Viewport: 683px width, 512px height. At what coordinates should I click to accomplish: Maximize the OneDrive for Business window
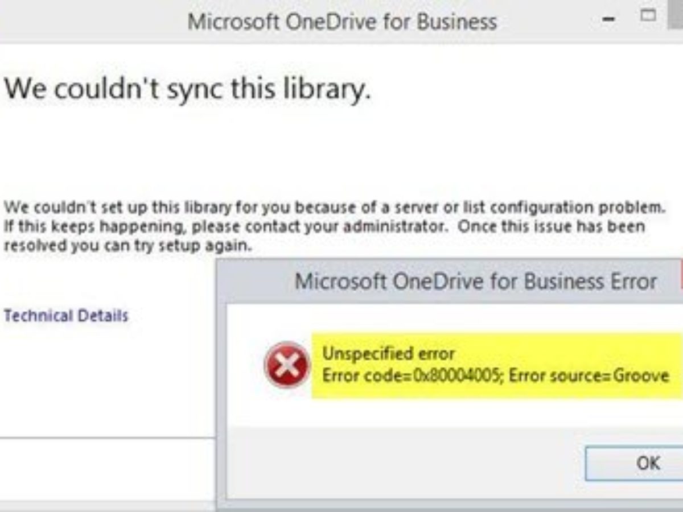(x=648, y=16)
